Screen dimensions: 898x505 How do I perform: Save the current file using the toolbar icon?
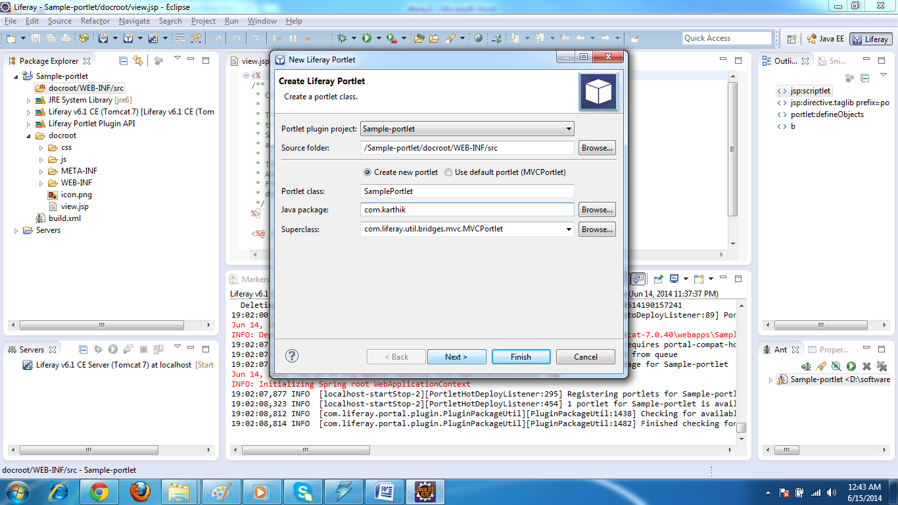[35, 37]
